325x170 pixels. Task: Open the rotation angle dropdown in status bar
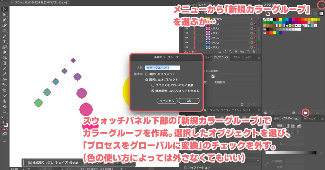click(x=40, y=169)
